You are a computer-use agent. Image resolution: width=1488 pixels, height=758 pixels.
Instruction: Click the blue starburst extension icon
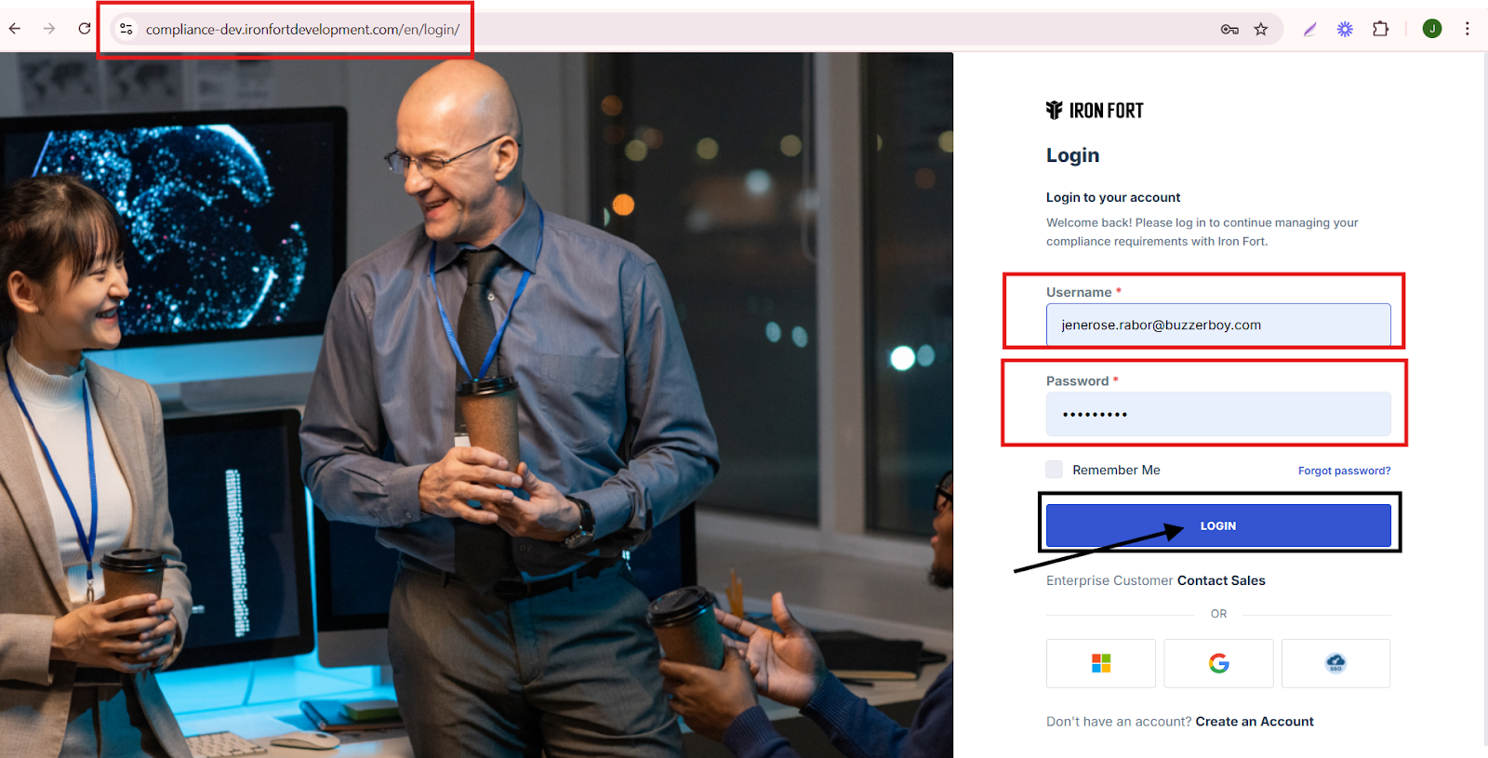point(1345,30)
